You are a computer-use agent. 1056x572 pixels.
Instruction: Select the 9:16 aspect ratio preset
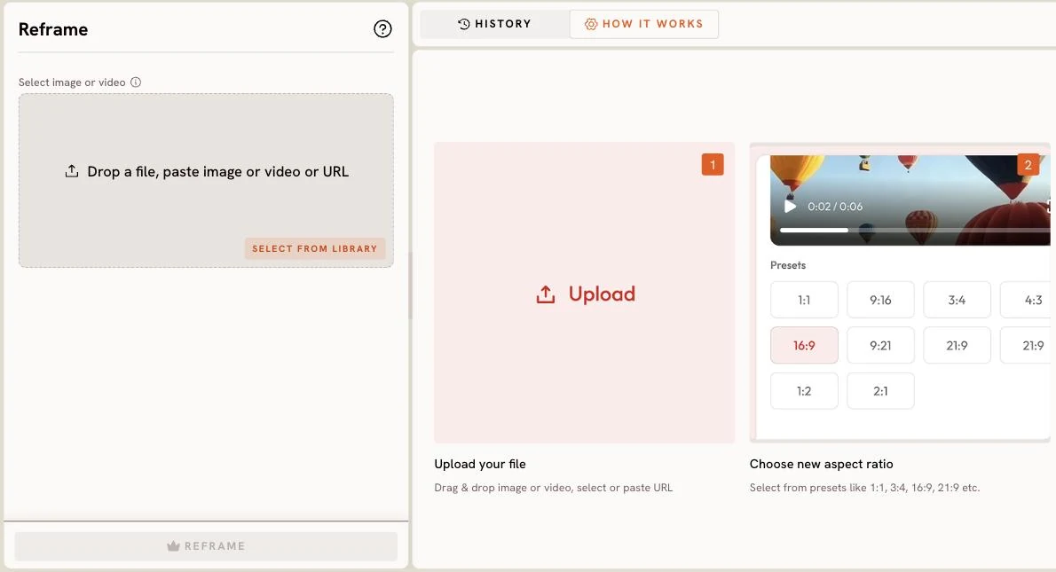point(880,300)
